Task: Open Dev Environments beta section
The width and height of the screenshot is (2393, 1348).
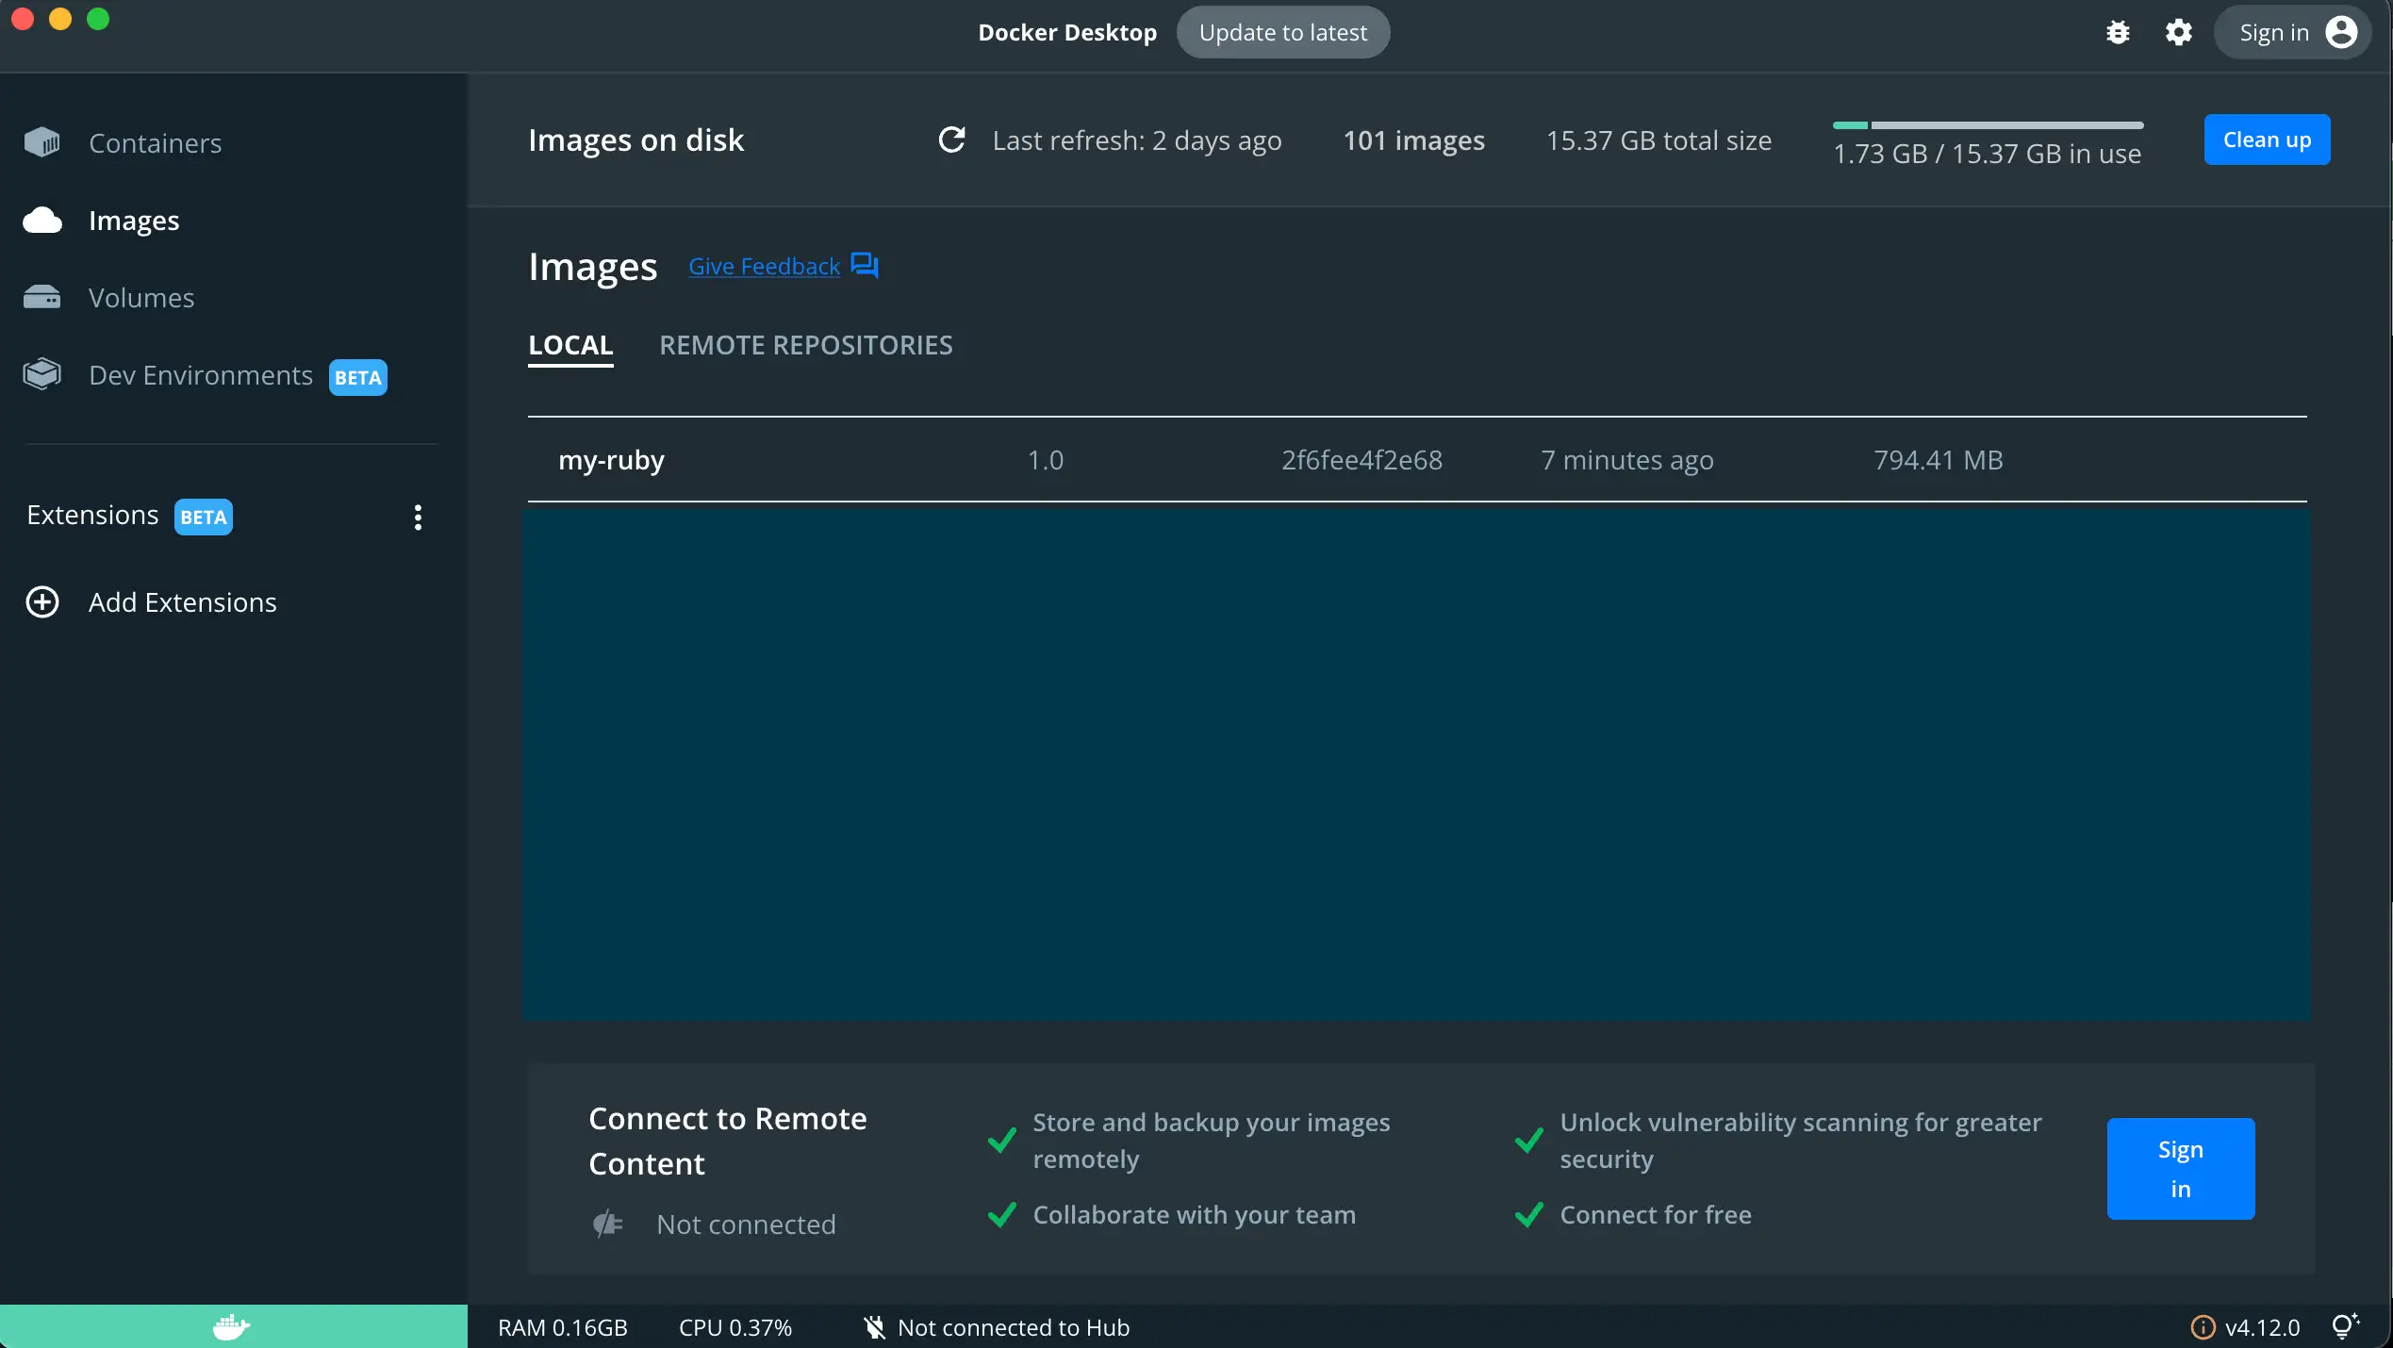Action: (201, 375)
